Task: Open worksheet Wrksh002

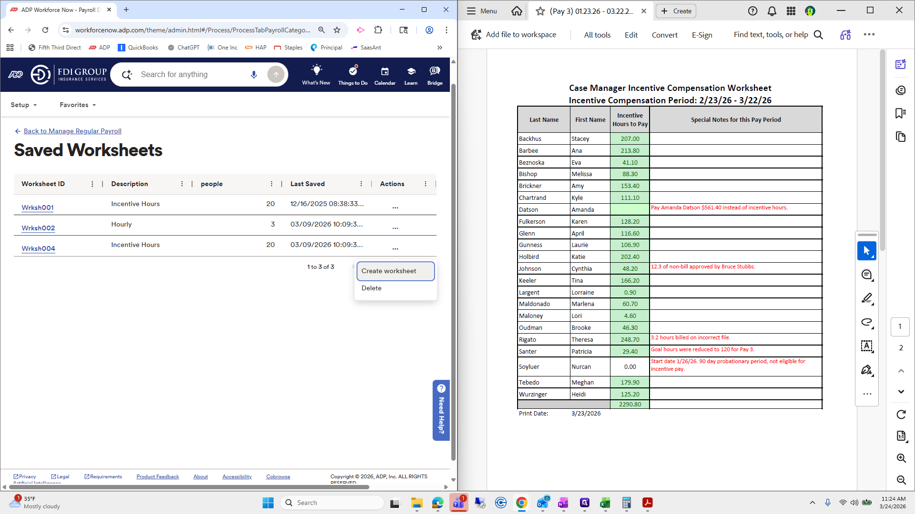Action: point(38,228)
